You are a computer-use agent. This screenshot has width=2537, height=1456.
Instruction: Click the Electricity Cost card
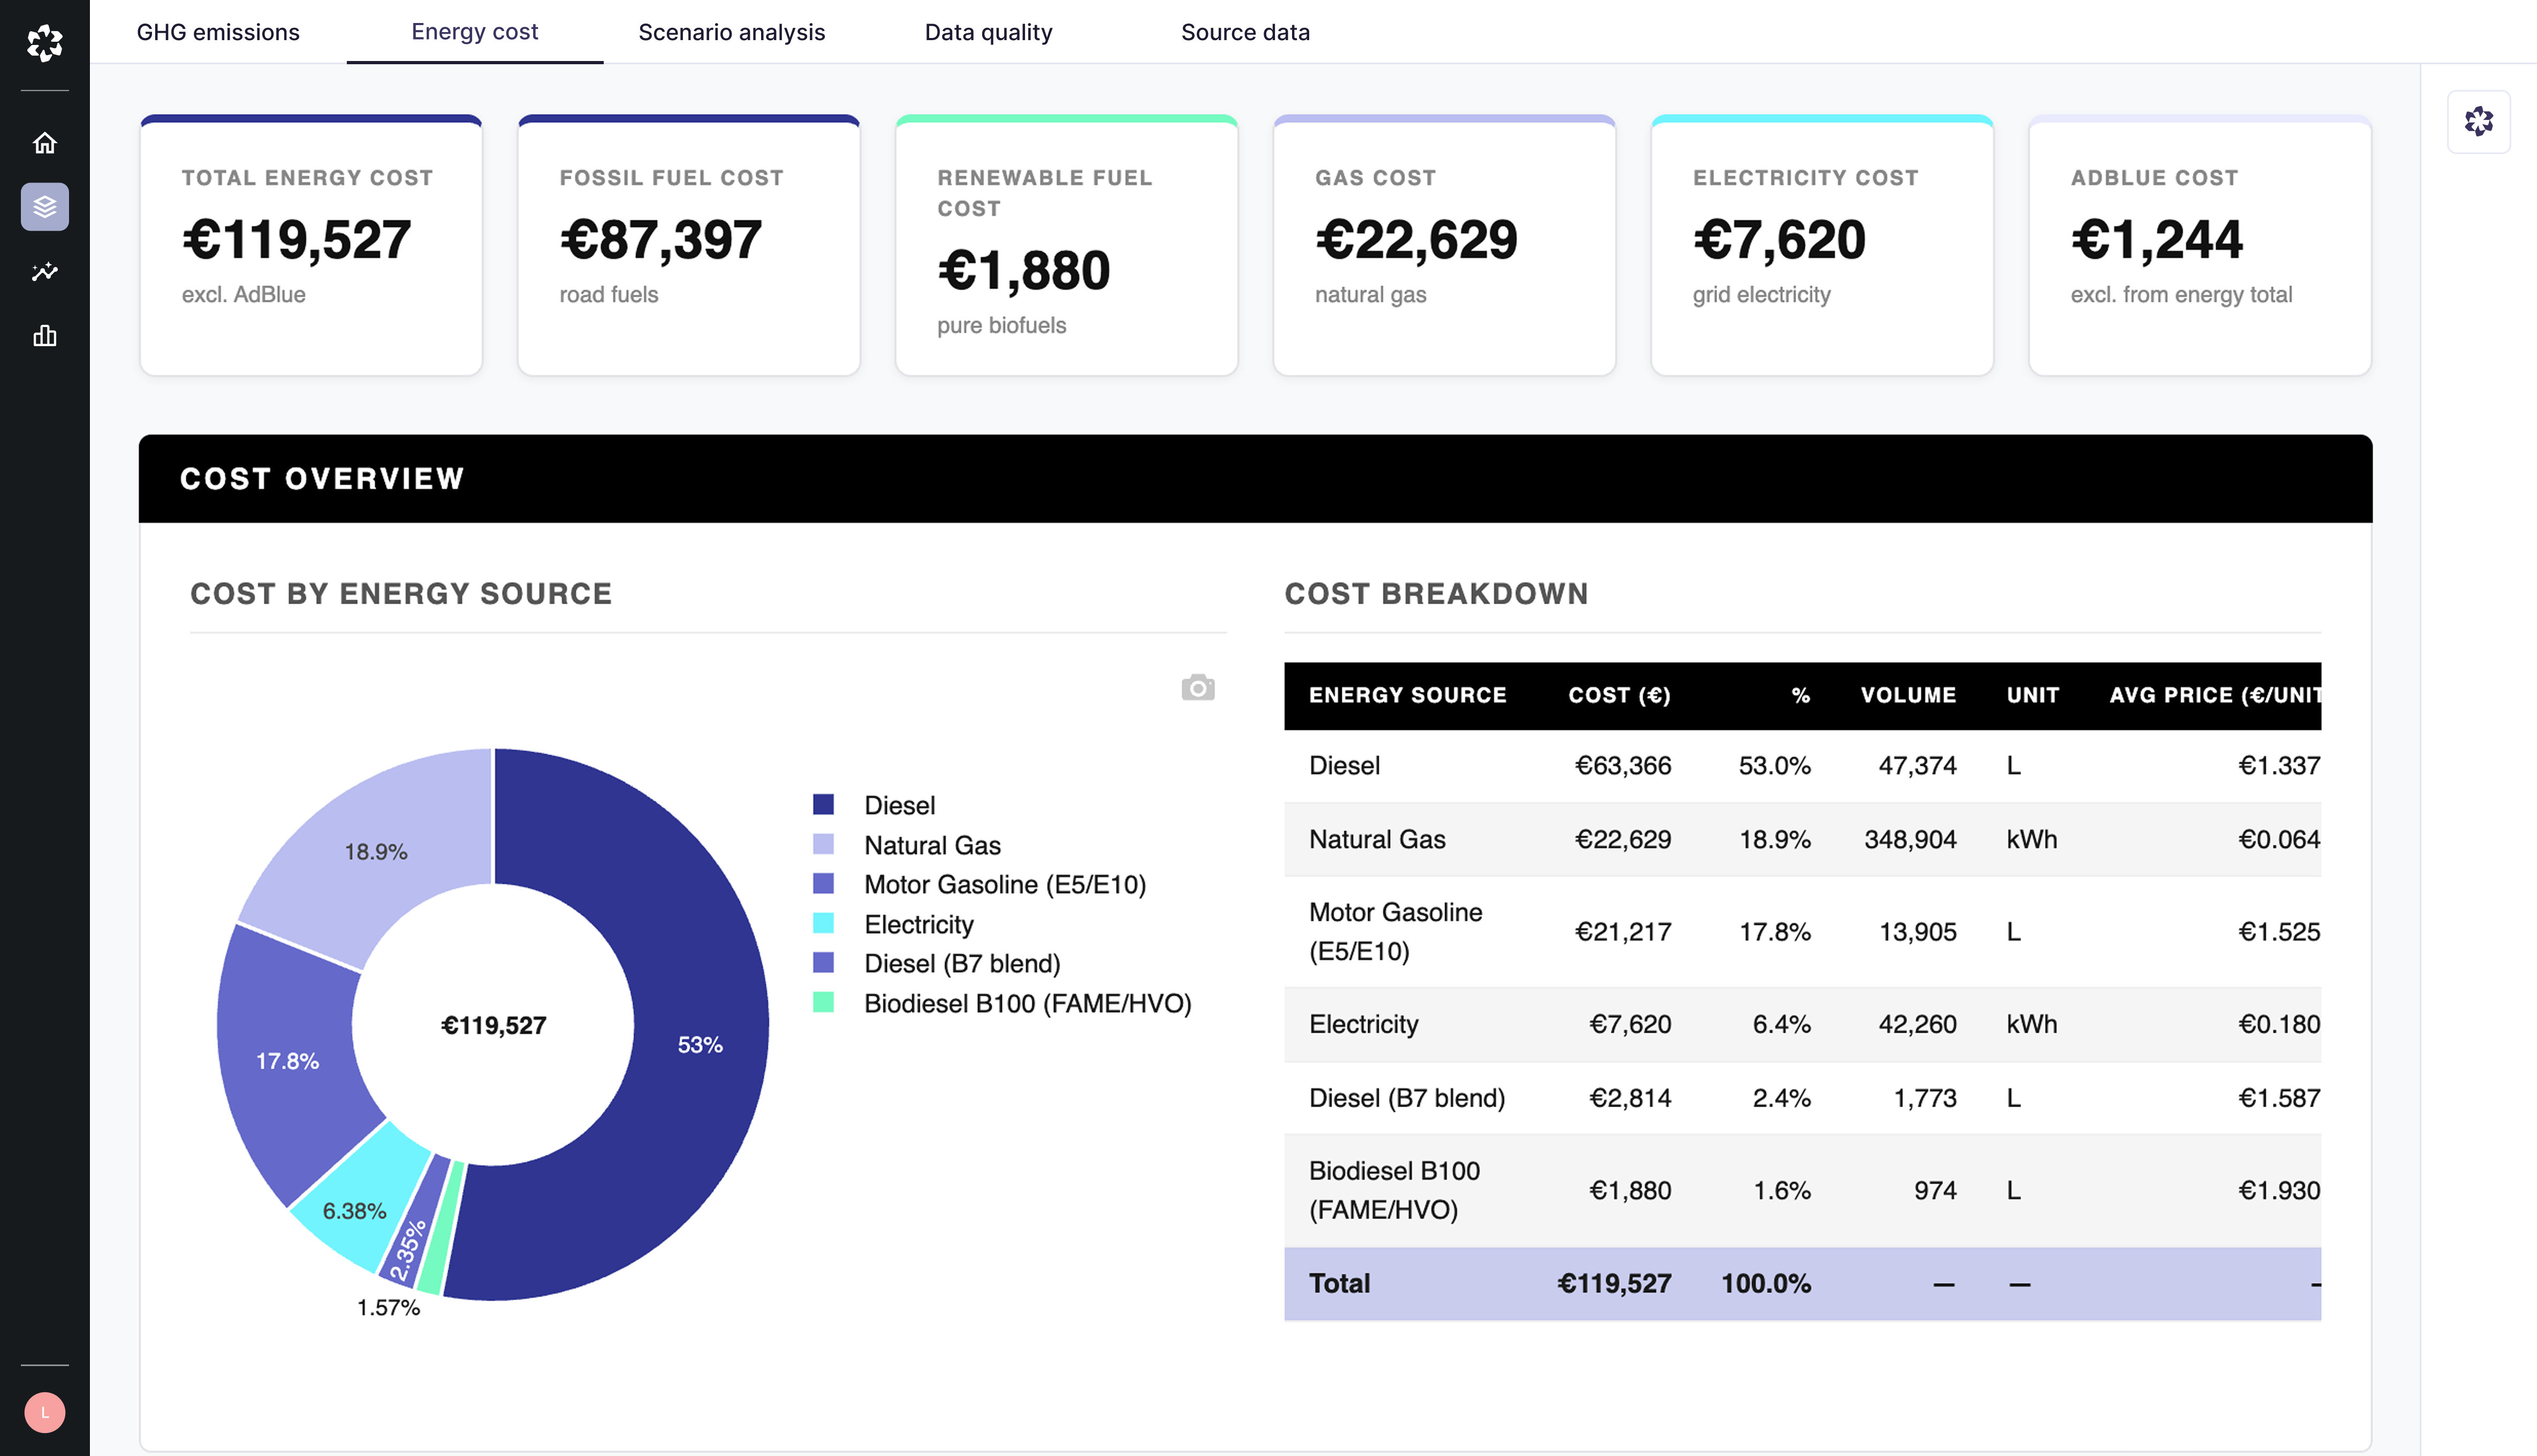tap(1822, 246)
